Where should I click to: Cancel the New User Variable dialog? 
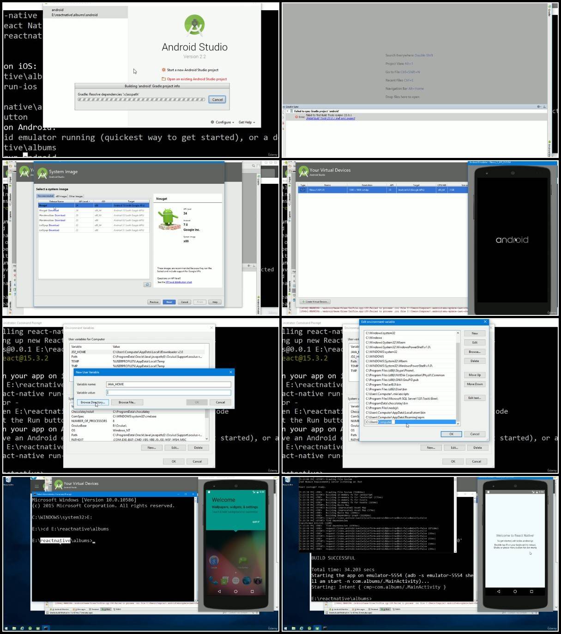point(220,402)
